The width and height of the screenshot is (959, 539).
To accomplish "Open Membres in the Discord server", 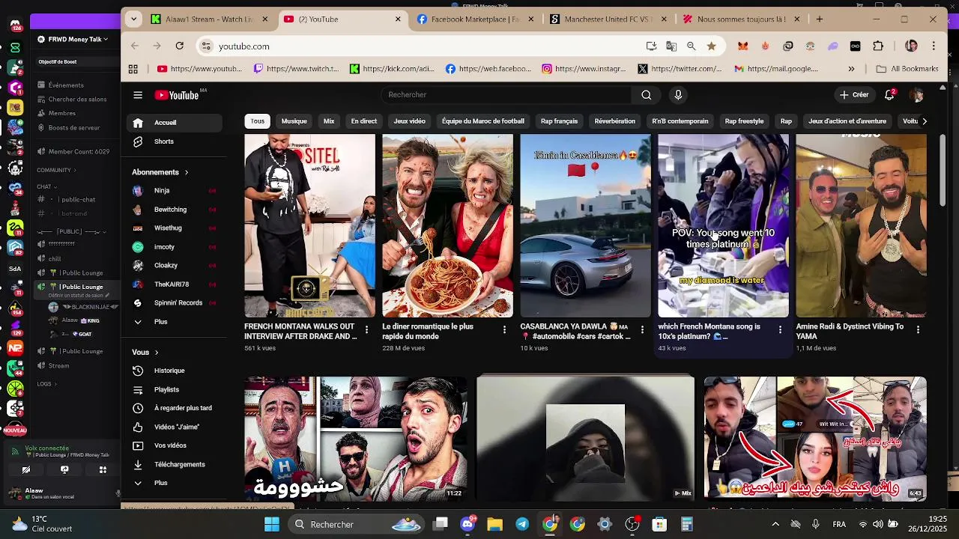I will tap(61, 113).
